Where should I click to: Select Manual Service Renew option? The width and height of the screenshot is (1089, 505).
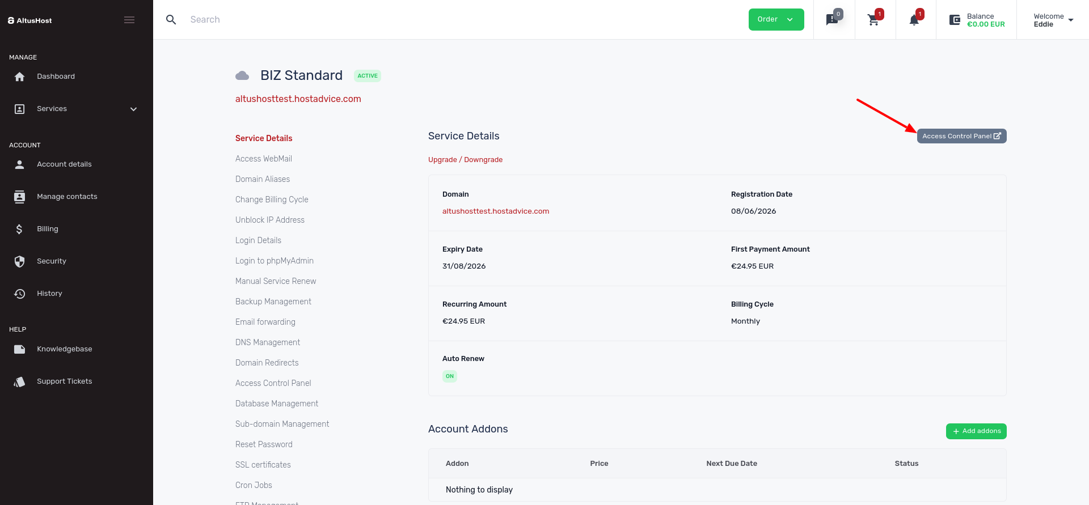(276, 281)
